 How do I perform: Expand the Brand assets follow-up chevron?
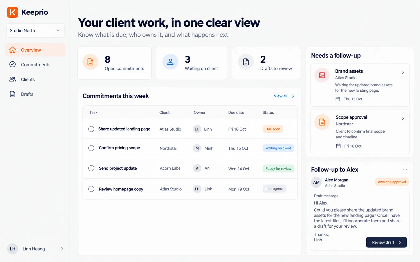point(403,72)
